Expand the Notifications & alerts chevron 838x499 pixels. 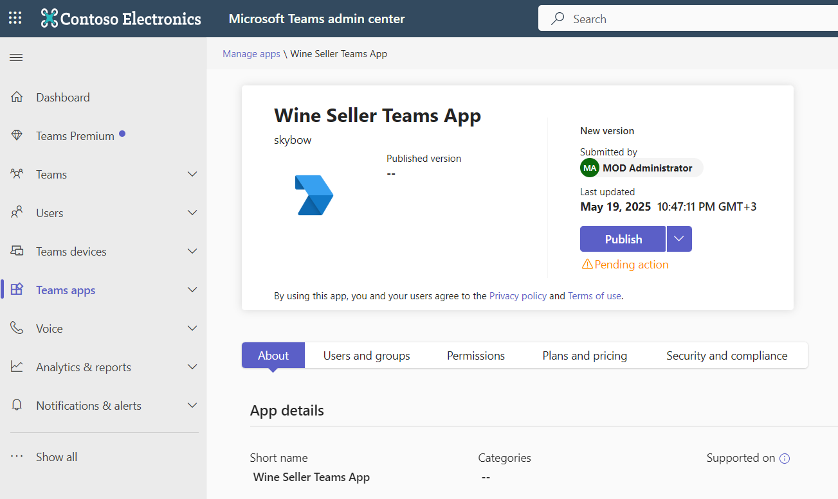click(192, 406)
